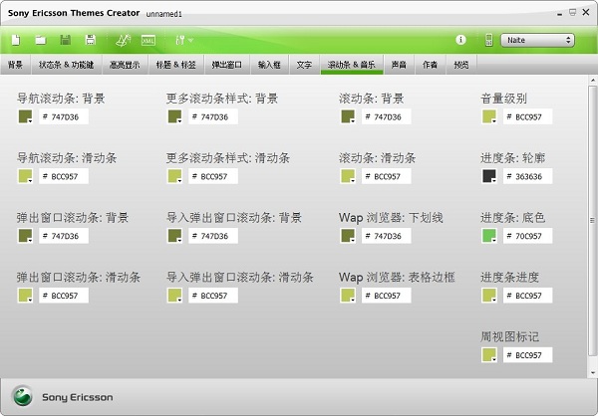
Task: Click the XML editor icon
Action: (x=149, y=40)
